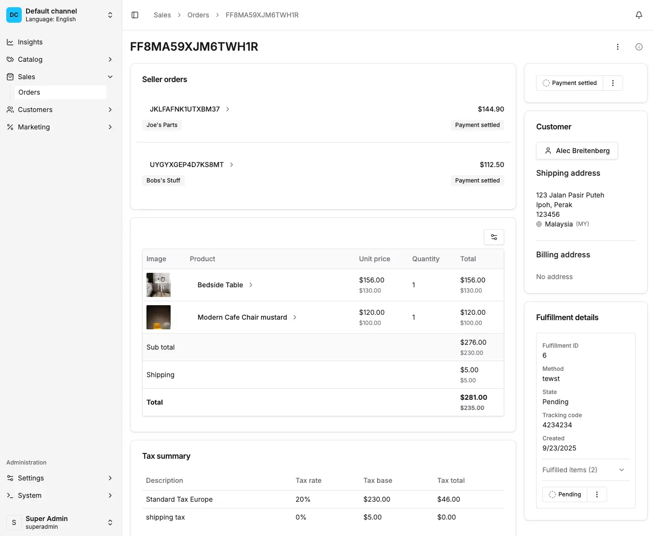Image resolution: width=654 pixels, height=536 pixels.
Task: Open the Pending fulfillment kebab menu
Action: tap(596, 494)
